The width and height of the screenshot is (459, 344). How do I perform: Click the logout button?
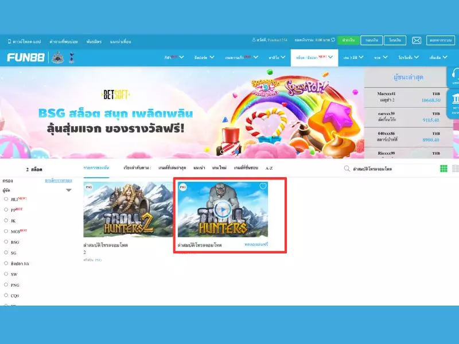(x=441, y=40)
